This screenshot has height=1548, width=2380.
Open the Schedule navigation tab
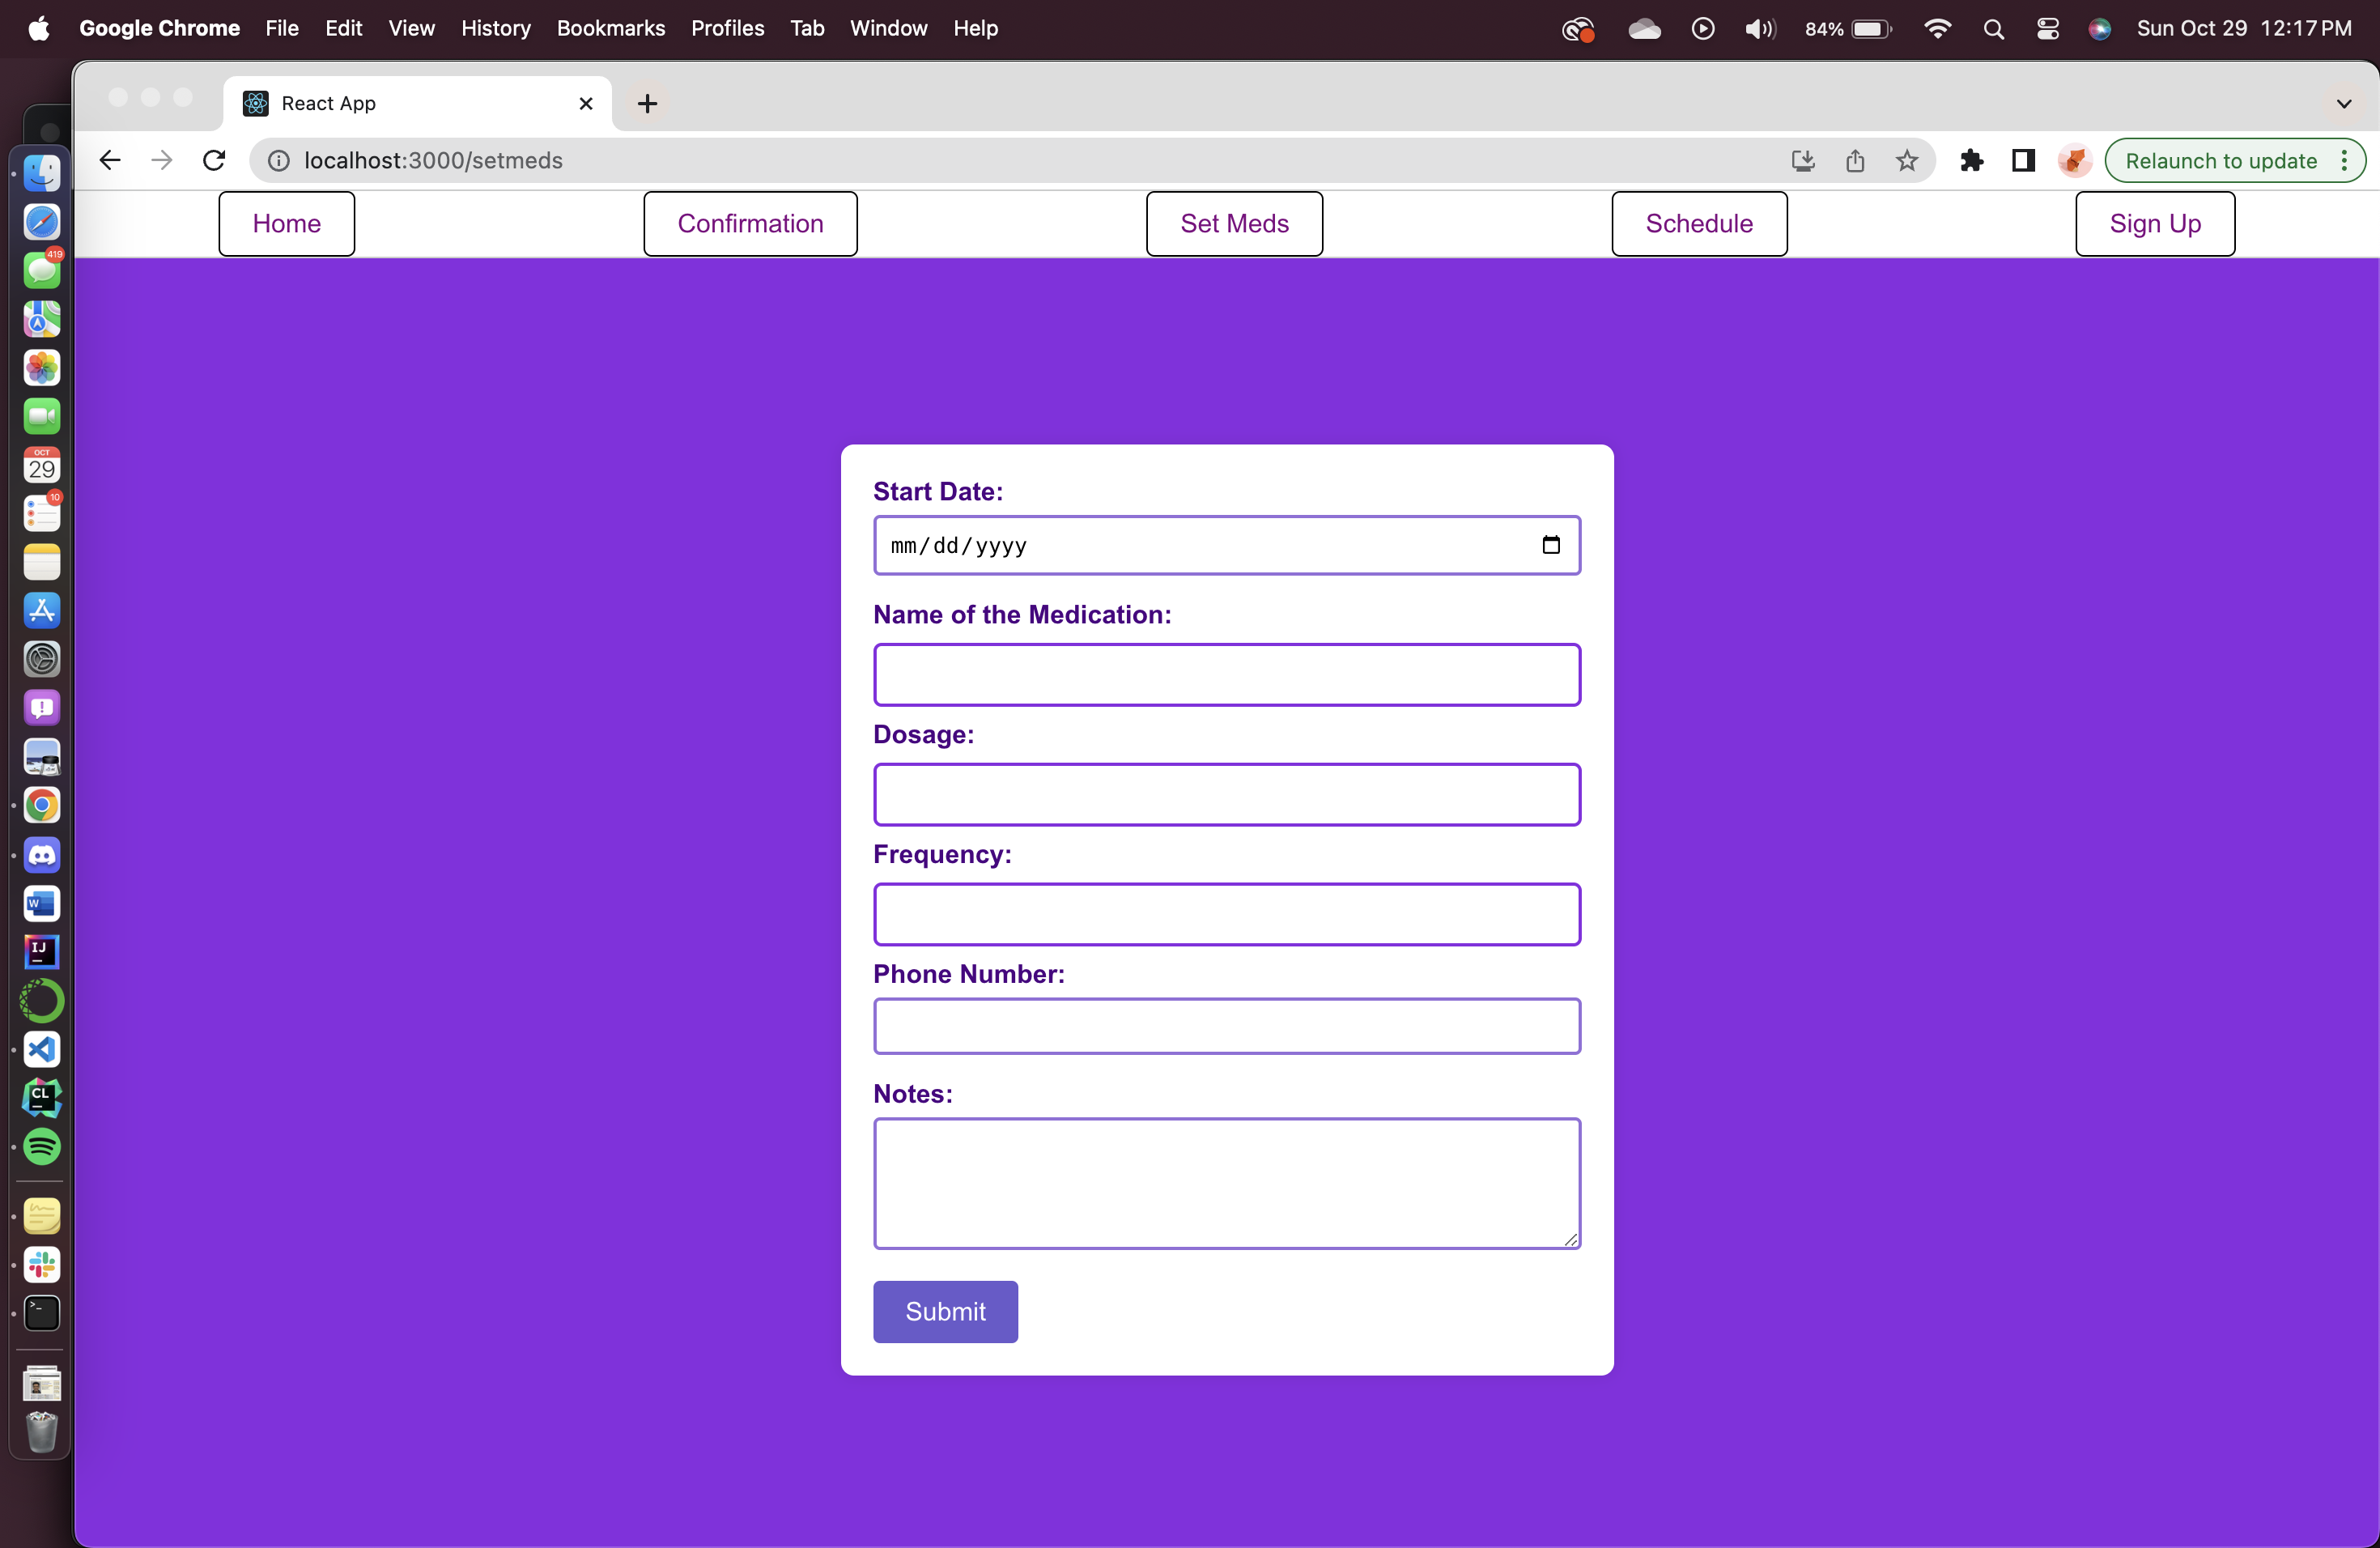[x=1698, y=223]
